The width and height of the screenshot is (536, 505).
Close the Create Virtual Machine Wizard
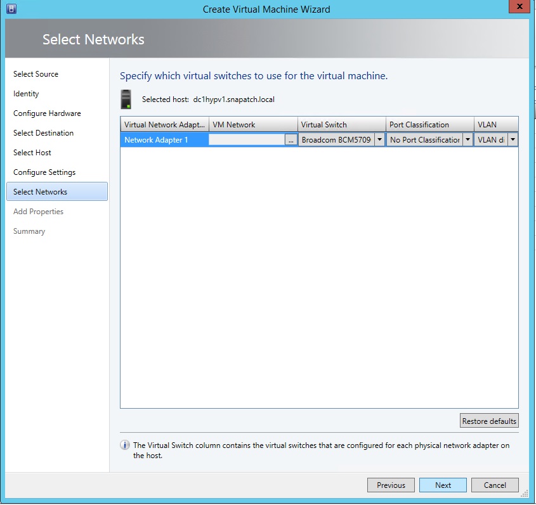(520, 6)
